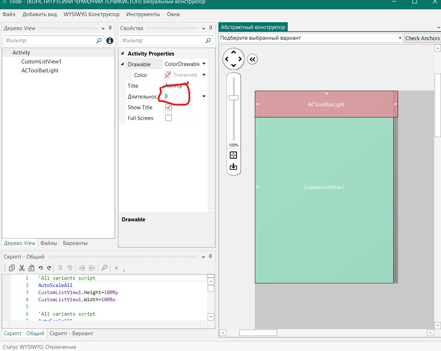The height and width of the screenshot is (351, 441).
Task: Click the Undo arrow in script toolbar
Action: [41, 268]
